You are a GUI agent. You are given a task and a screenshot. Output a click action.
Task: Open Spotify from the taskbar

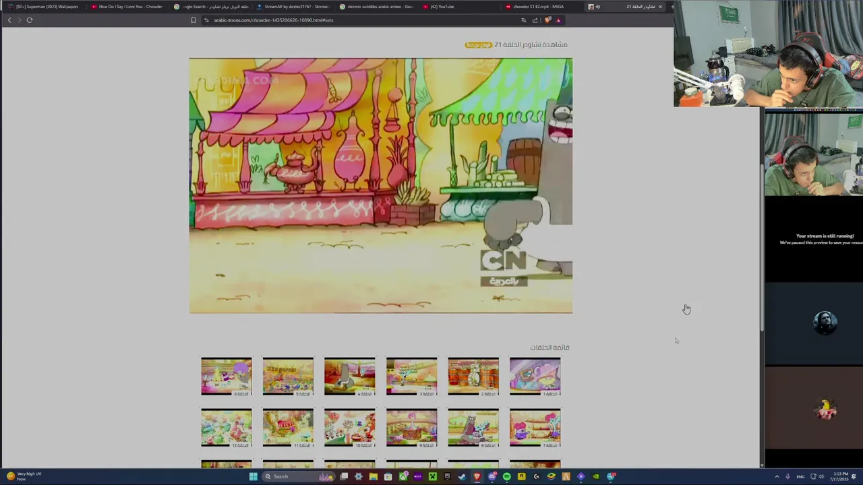507,476
